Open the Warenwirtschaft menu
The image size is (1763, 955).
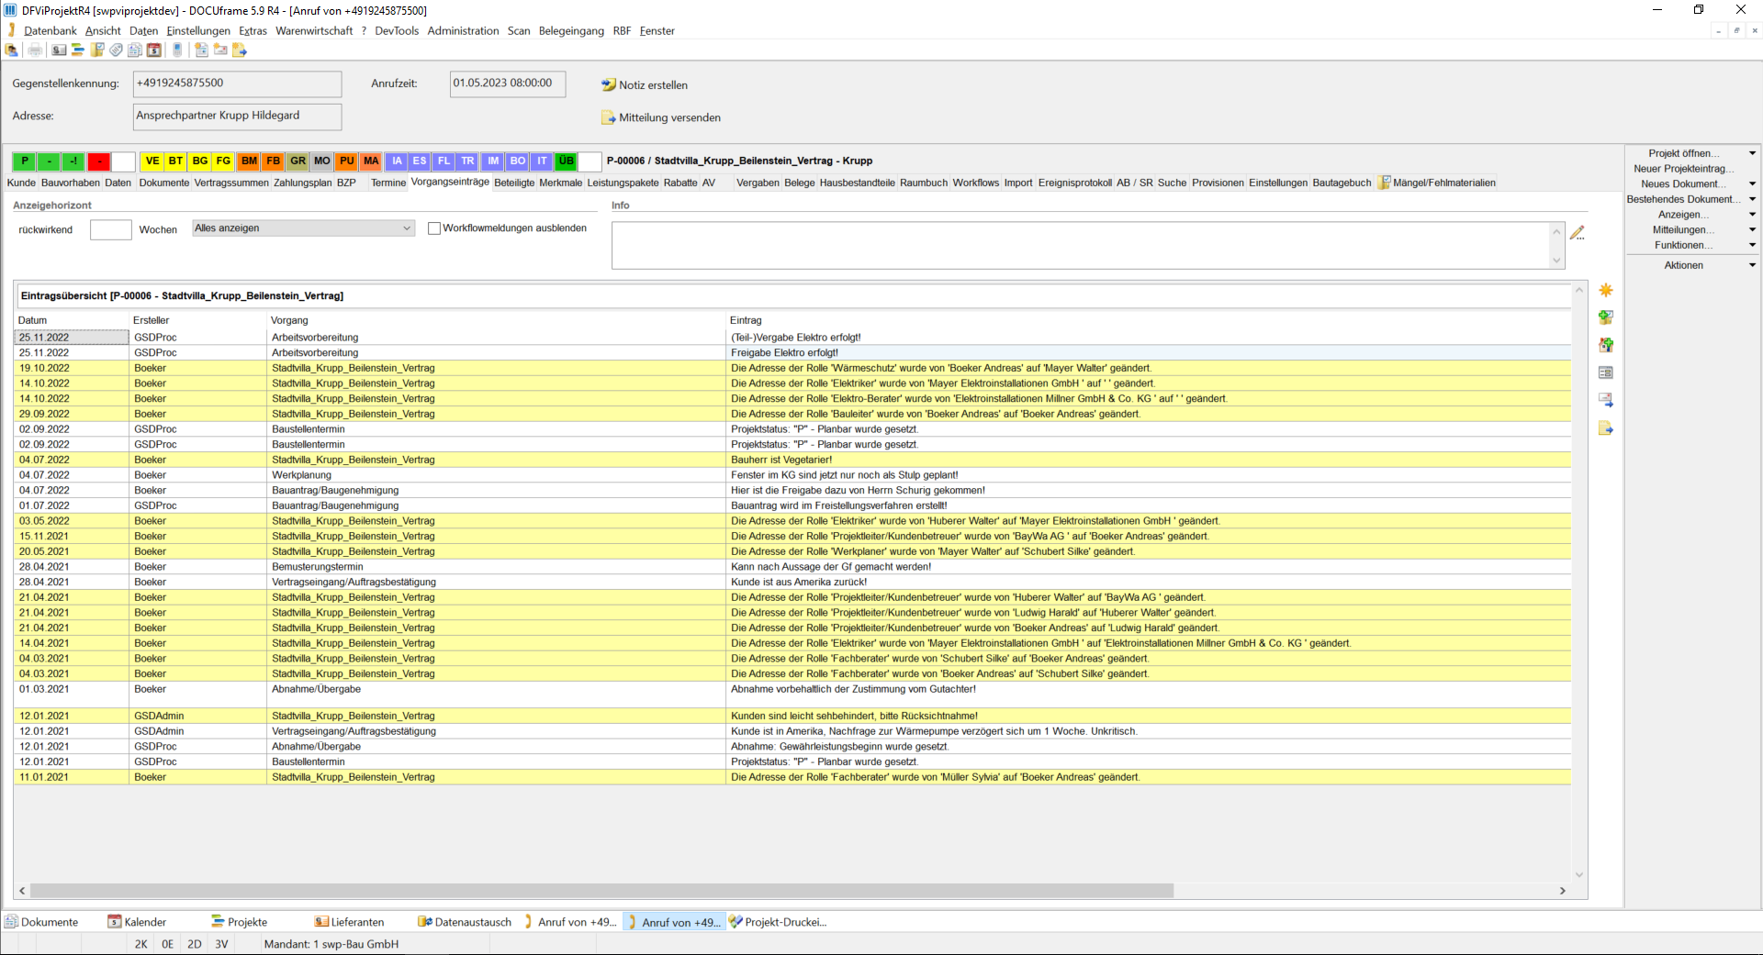point(314,30)
